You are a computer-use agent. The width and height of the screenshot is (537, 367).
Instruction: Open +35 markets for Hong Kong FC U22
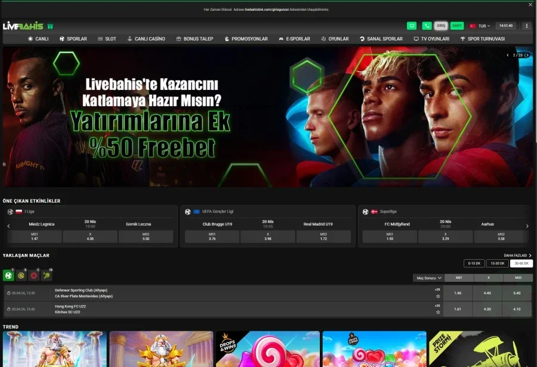click(x=437, y=306)
